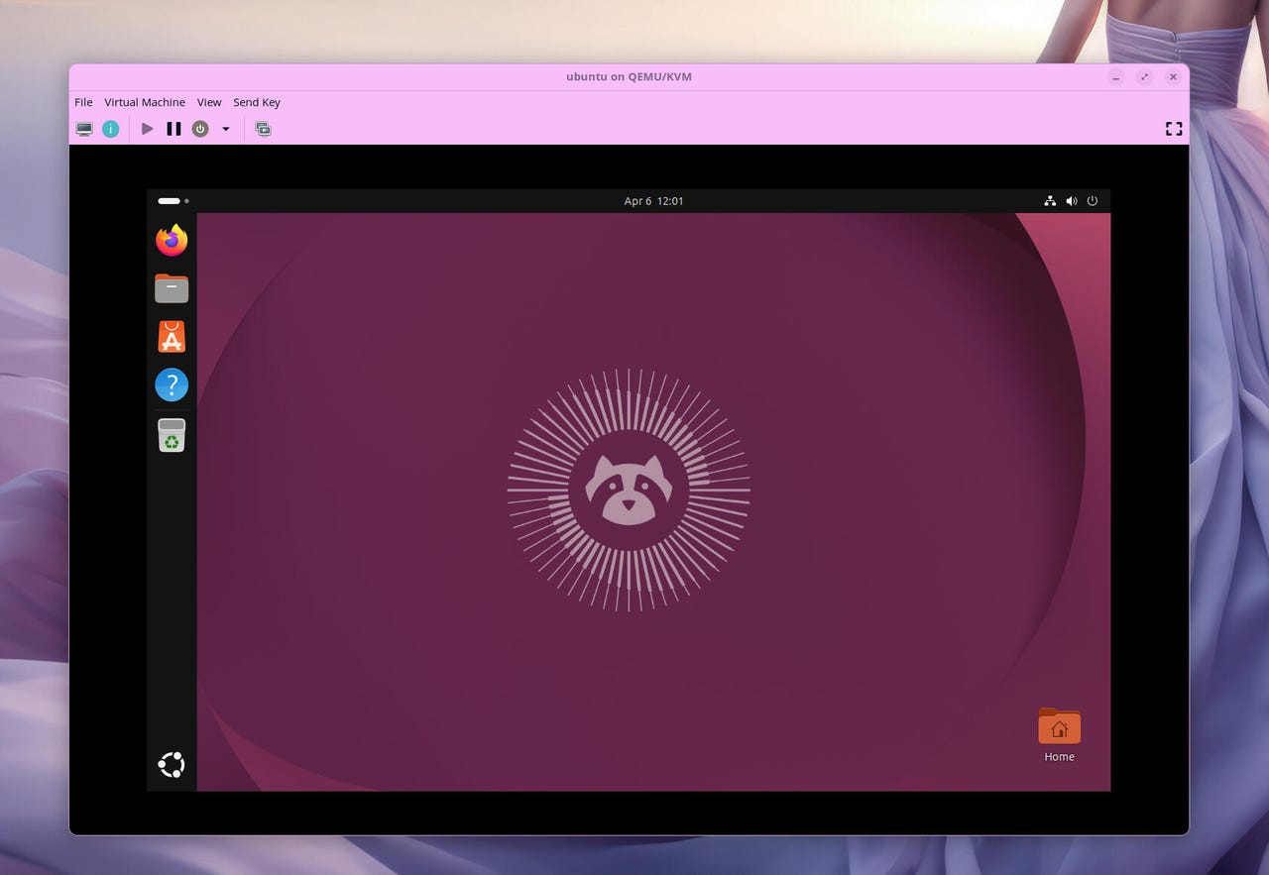Open the Trash in the dock
1269x875 pixels.
coord(172,435)
